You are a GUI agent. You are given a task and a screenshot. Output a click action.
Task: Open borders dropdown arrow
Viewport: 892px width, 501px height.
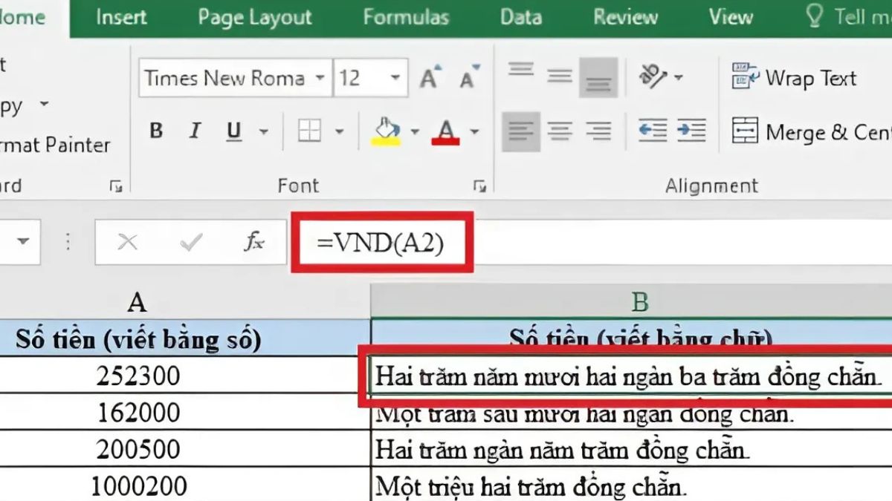(x=340, y=132)
